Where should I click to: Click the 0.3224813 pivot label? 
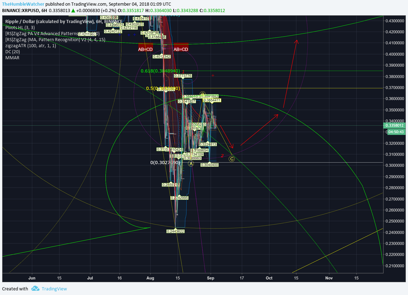tap(208, 144)
